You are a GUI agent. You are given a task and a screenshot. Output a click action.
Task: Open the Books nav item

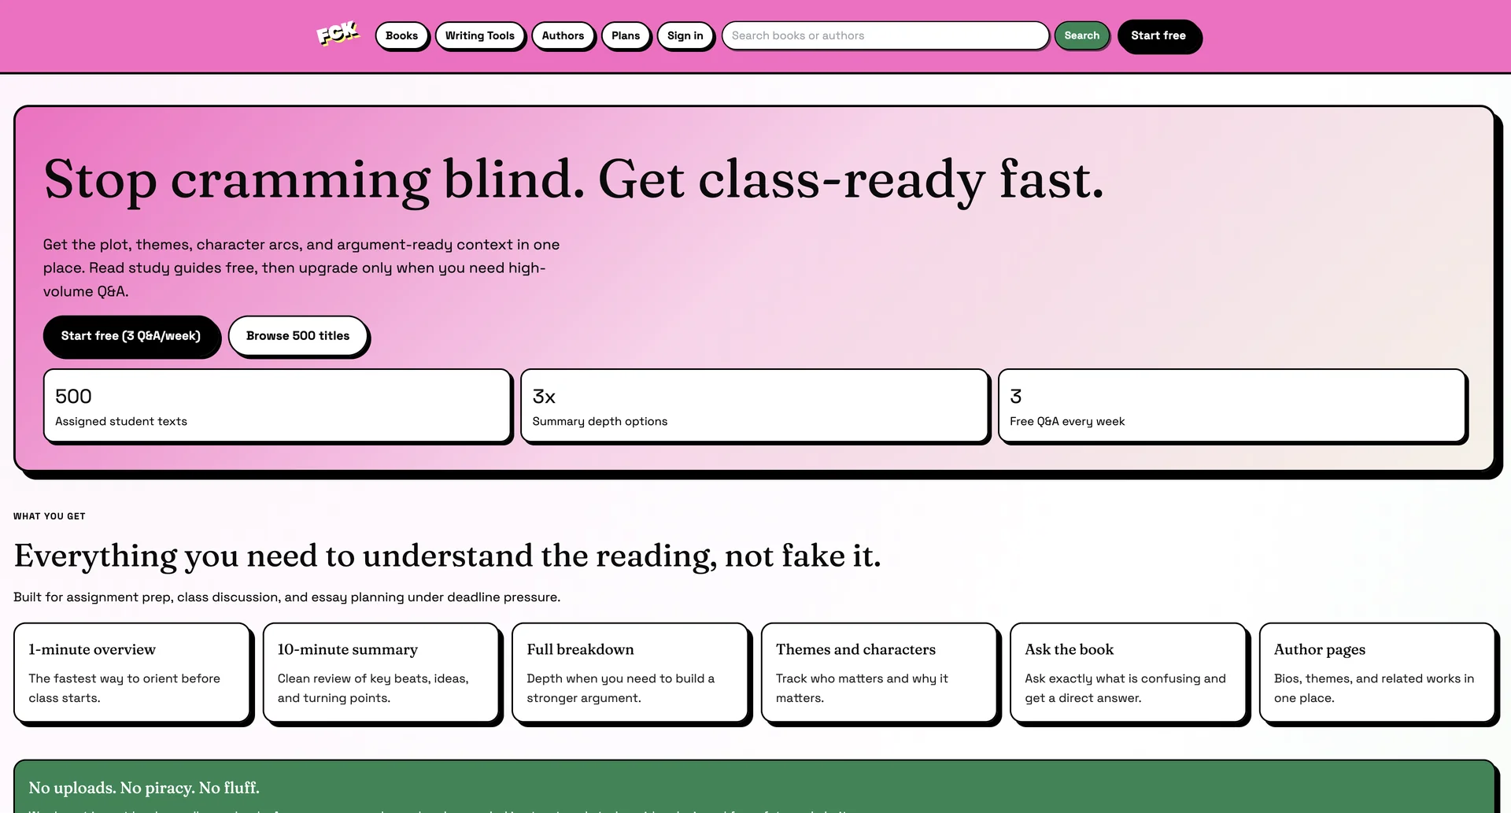tap(401, 35)
